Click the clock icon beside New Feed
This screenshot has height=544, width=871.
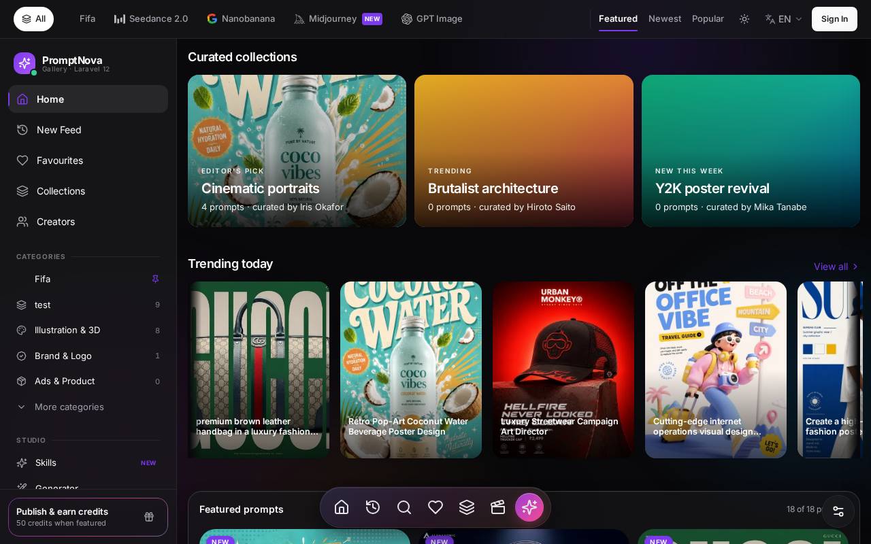tap(22, 130)
